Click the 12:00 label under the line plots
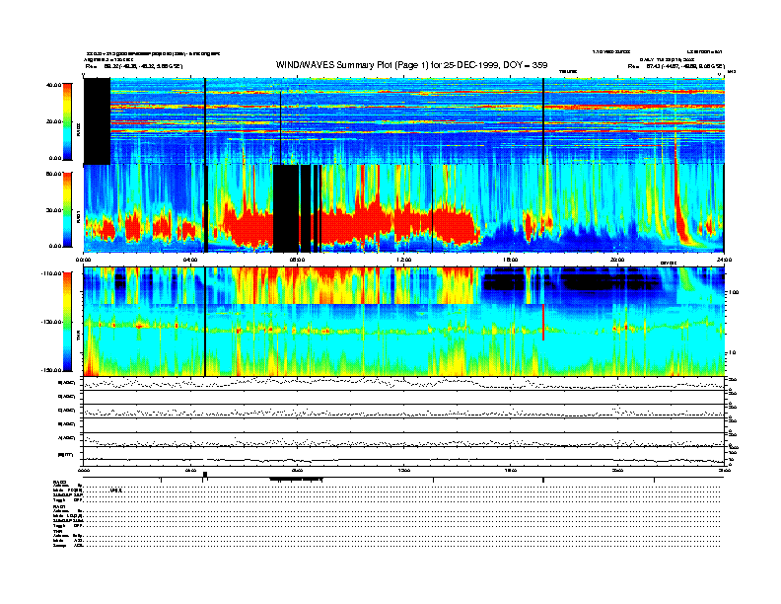 click(x=403, y=470)
